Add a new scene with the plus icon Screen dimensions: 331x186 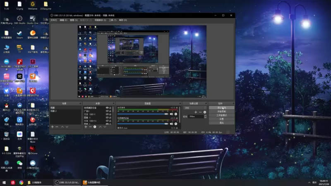53,127
